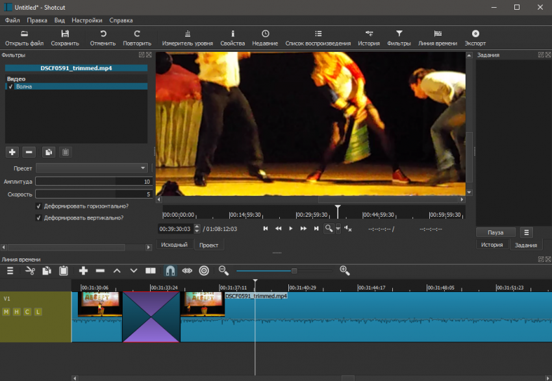552x381 pixels.
Task: Mute track V1 with M button
Action: (x=6, y=312)
